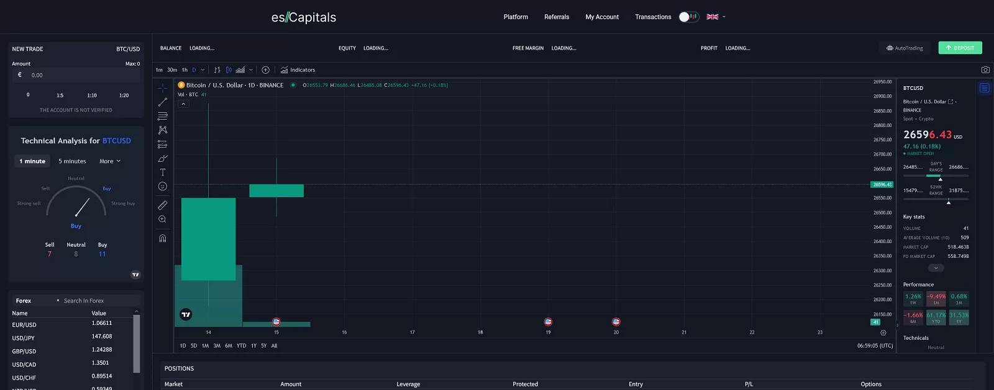Set chart interval to 30m
The image size is (994, 390).
click(172, 70)
